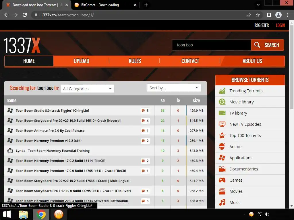Click the tutorial icon beside Lynda torrent
Image resolution: width=294 pixels, height=220 pixels.
(10, 151)
